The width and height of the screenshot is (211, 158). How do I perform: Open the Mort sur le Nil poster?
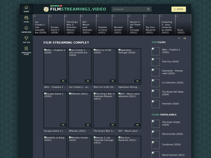tap(104, 66)
